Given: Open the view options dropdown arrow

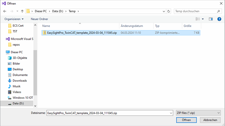Looking at the screenshot, I should 203,19.
